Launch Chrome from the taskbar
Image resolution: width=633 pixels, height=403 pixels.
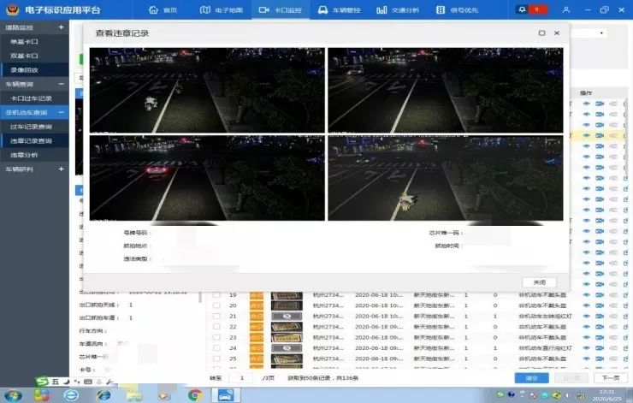195,395
